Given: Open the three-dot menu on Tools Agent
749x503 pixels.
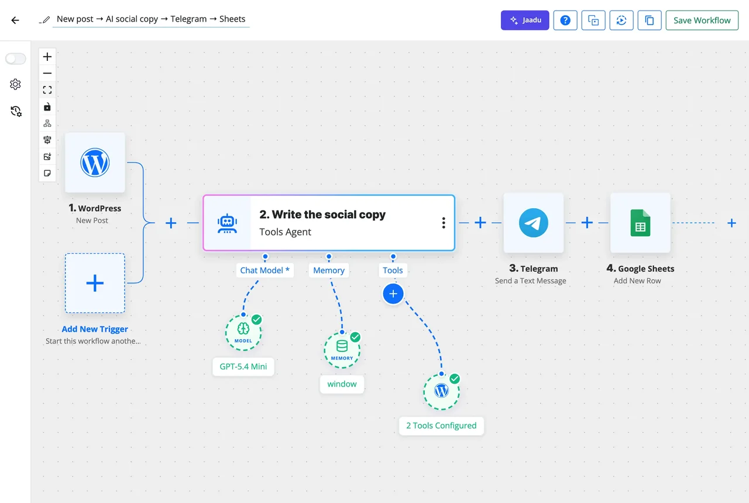Looking at the screenshot, I should point(444,223).
